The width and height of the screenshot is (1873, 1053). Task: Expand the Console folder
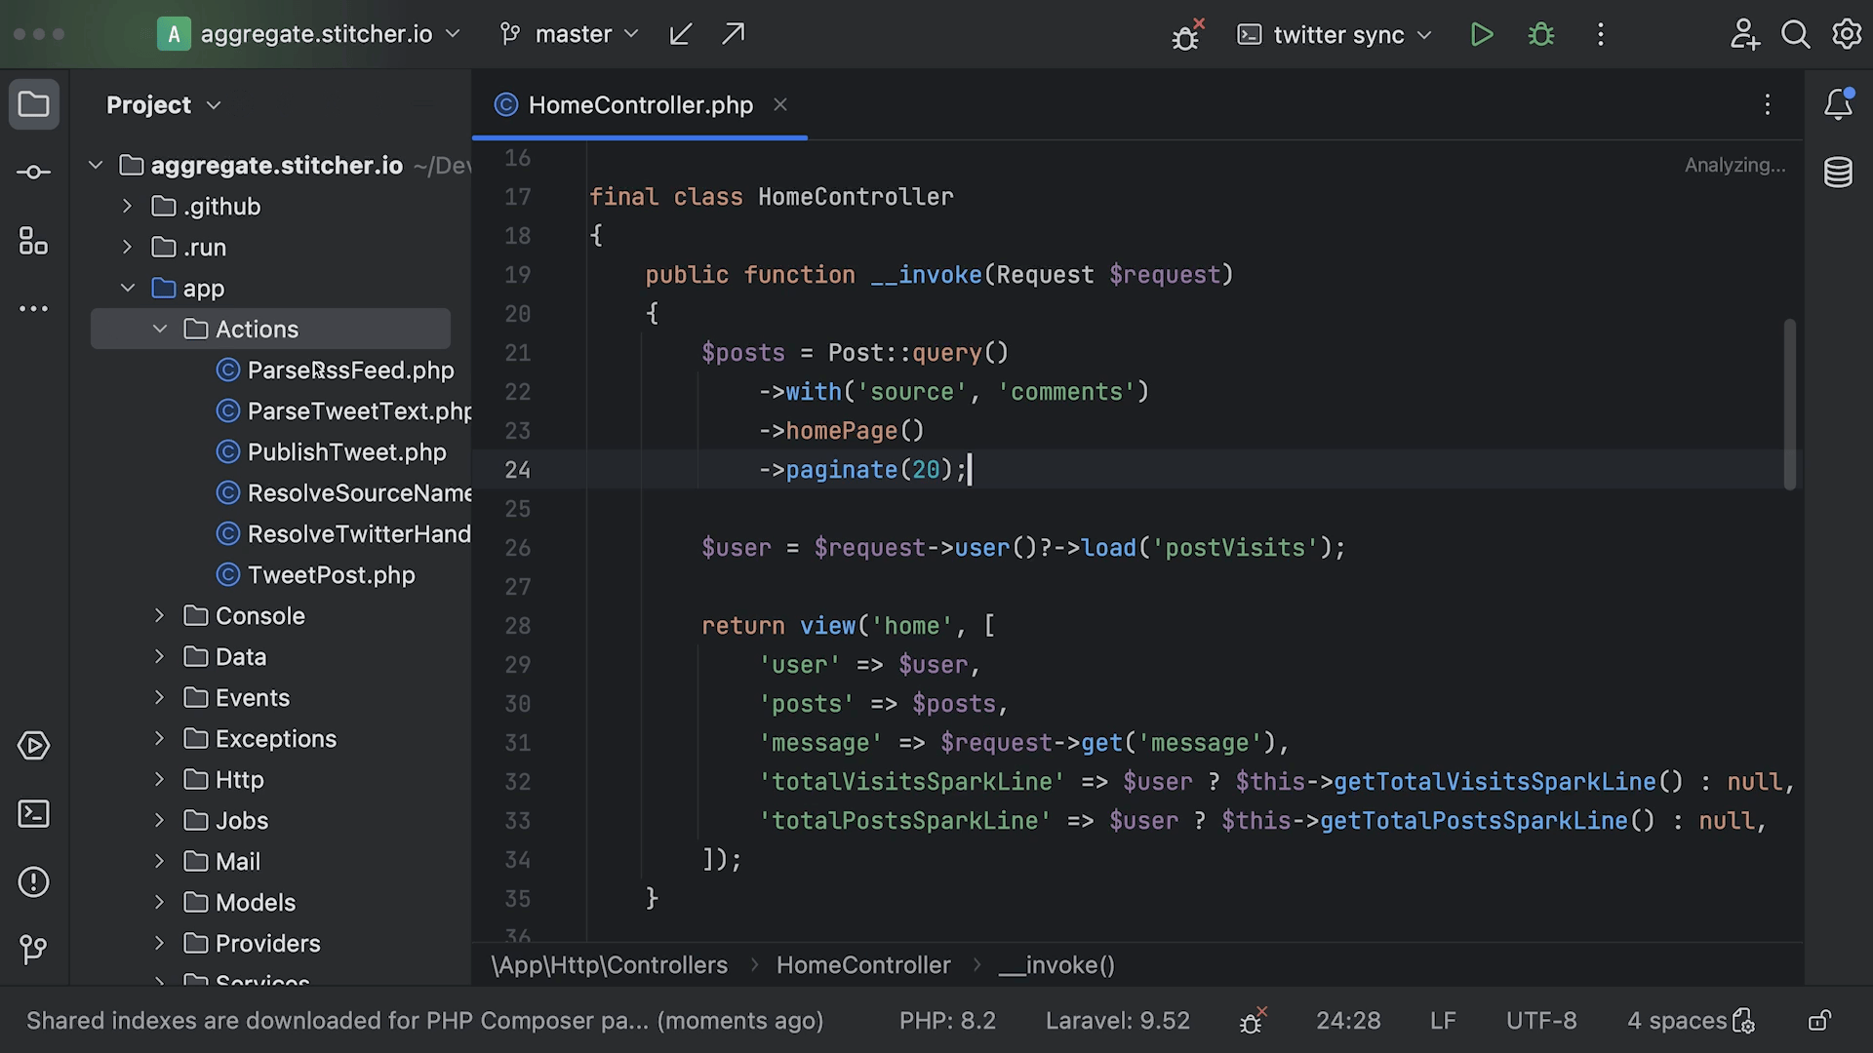point(160,615)
